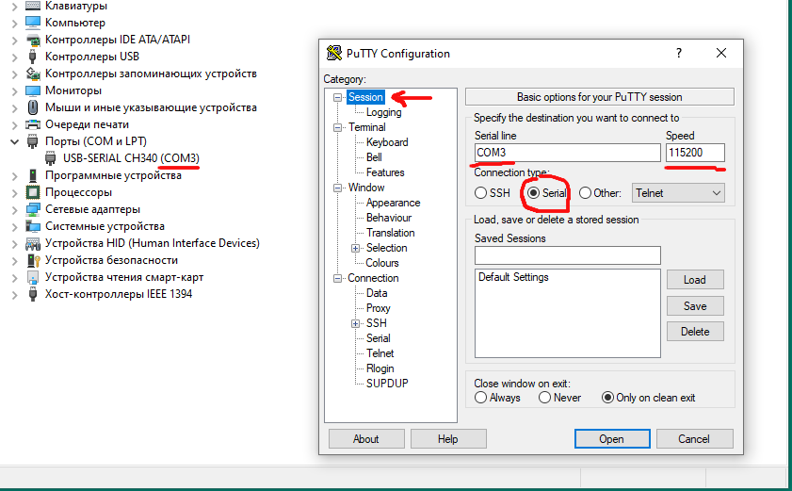Image resolution: width=792 pixels, height=491 pixels.
Task: Click the question mark help button in PuTTY title bar
Action: click(679, 53)
